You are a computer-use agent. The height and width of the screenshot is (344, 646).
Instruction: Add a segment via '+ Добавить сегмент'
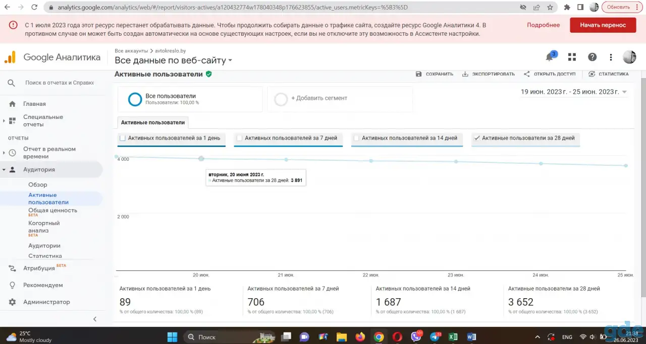tap(319, 98)
